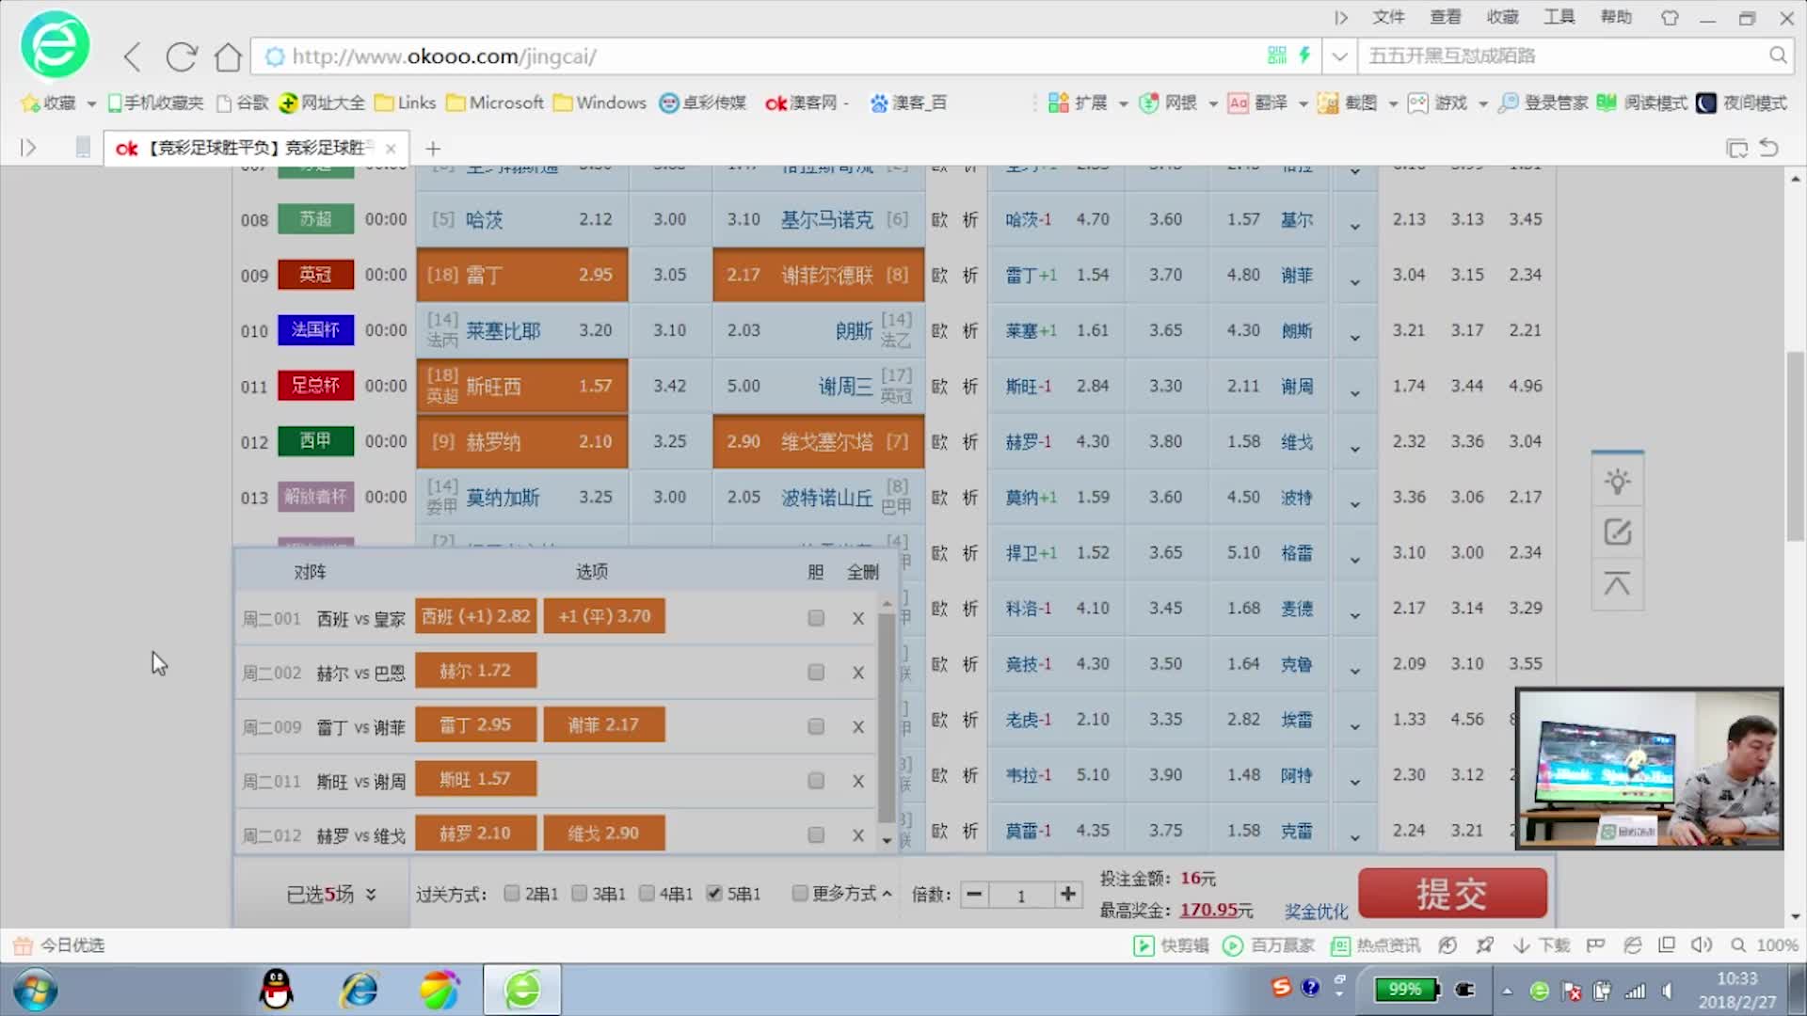Remove 雷丁 vs 谢菲 selection with X
1807x1016 pixels.
coord(858,727)
